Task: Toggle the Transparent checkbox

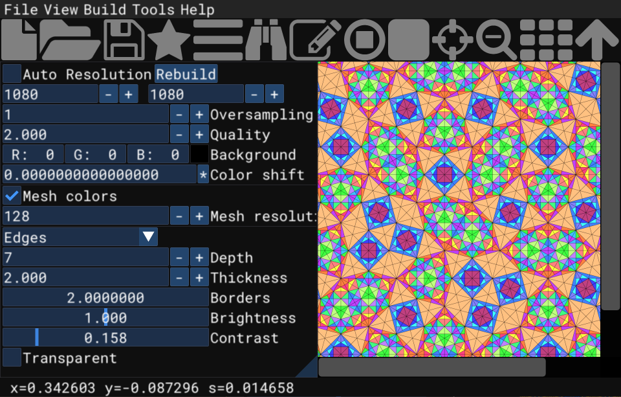Action: [12, 357]
